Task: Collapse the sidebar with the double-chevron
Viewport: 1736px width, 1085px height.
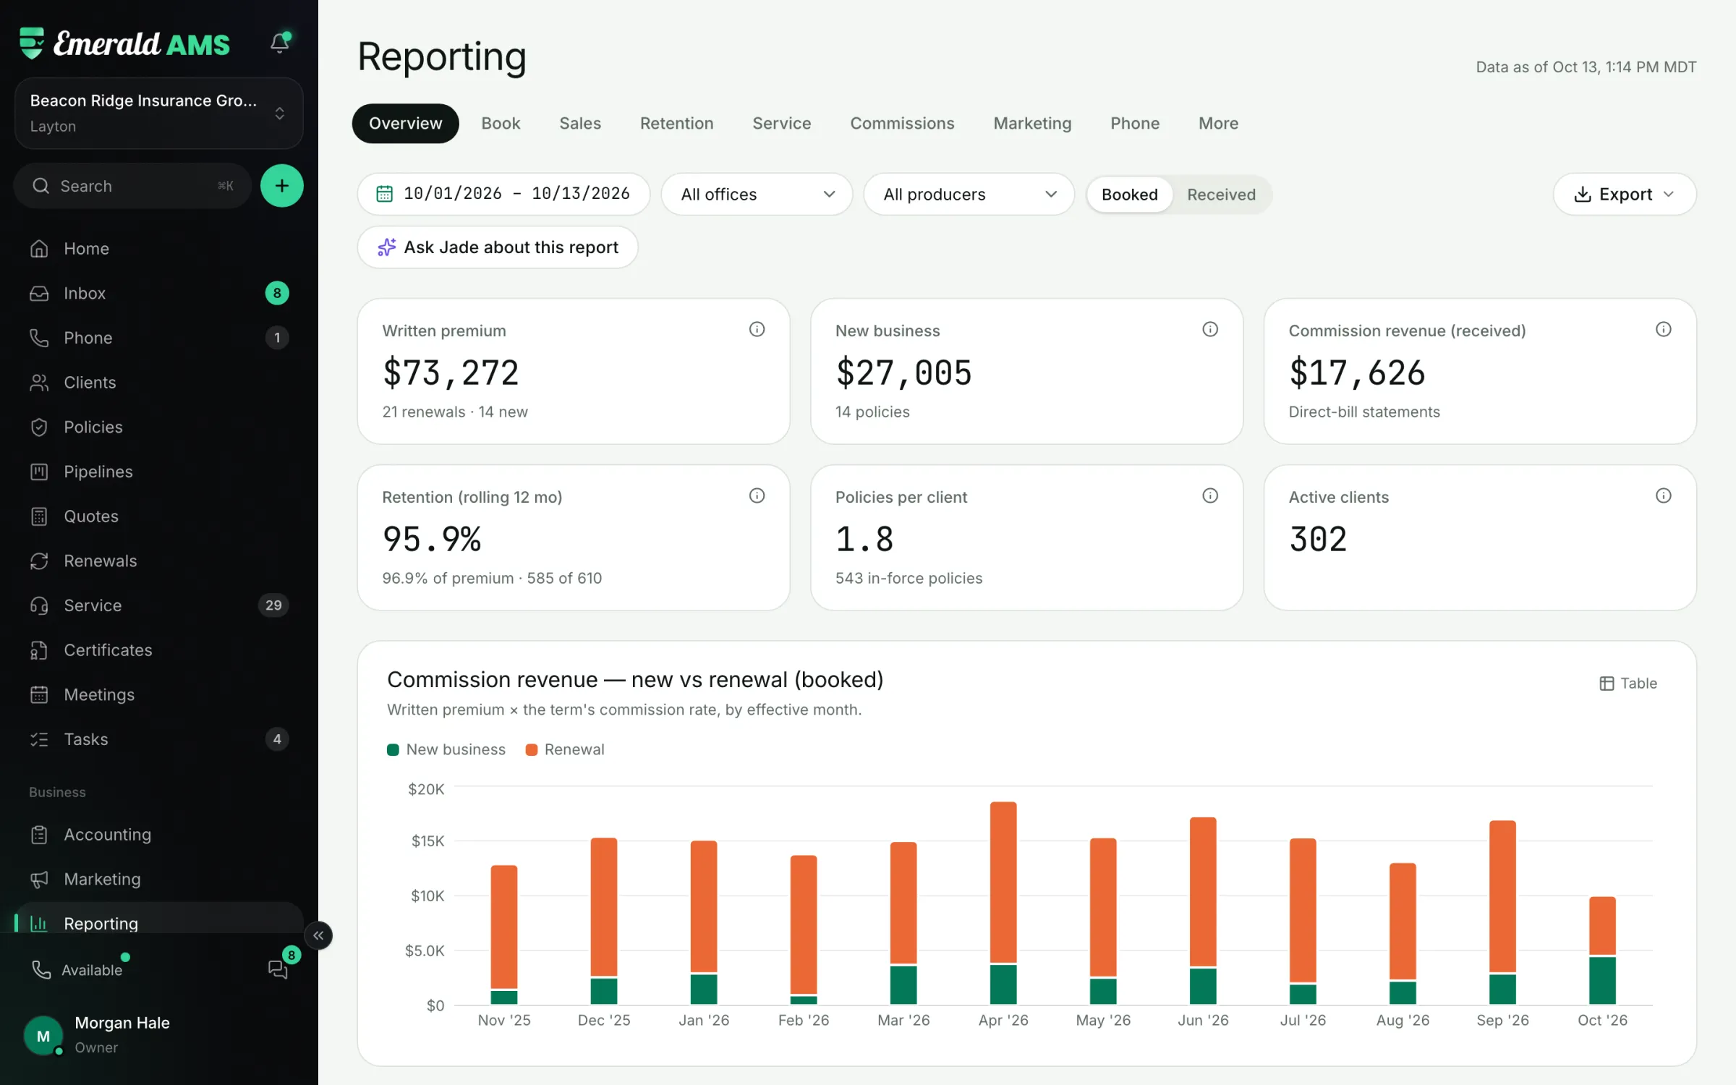Action: pos(318,935)
